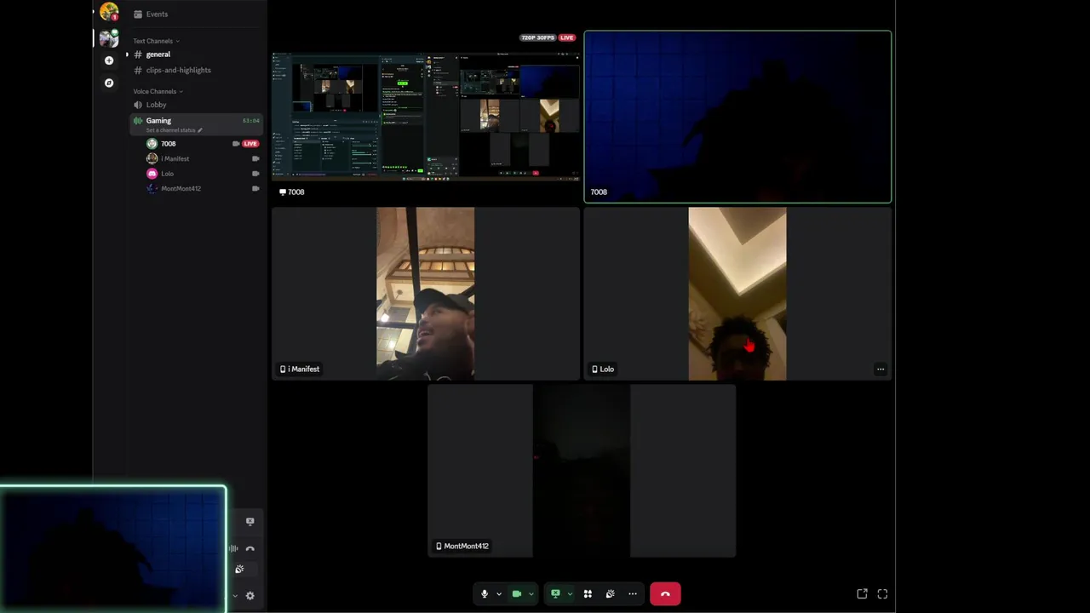Image resolution: width=1090 pixels, height=613 pixels.
Task: Click camera icon beside i Manifest in sidebar
Action: point(255,158)
